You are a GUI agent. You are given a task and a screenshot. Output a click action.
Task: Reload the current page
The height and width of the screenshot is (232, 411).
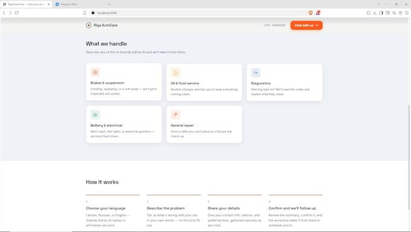pos(17,13)
